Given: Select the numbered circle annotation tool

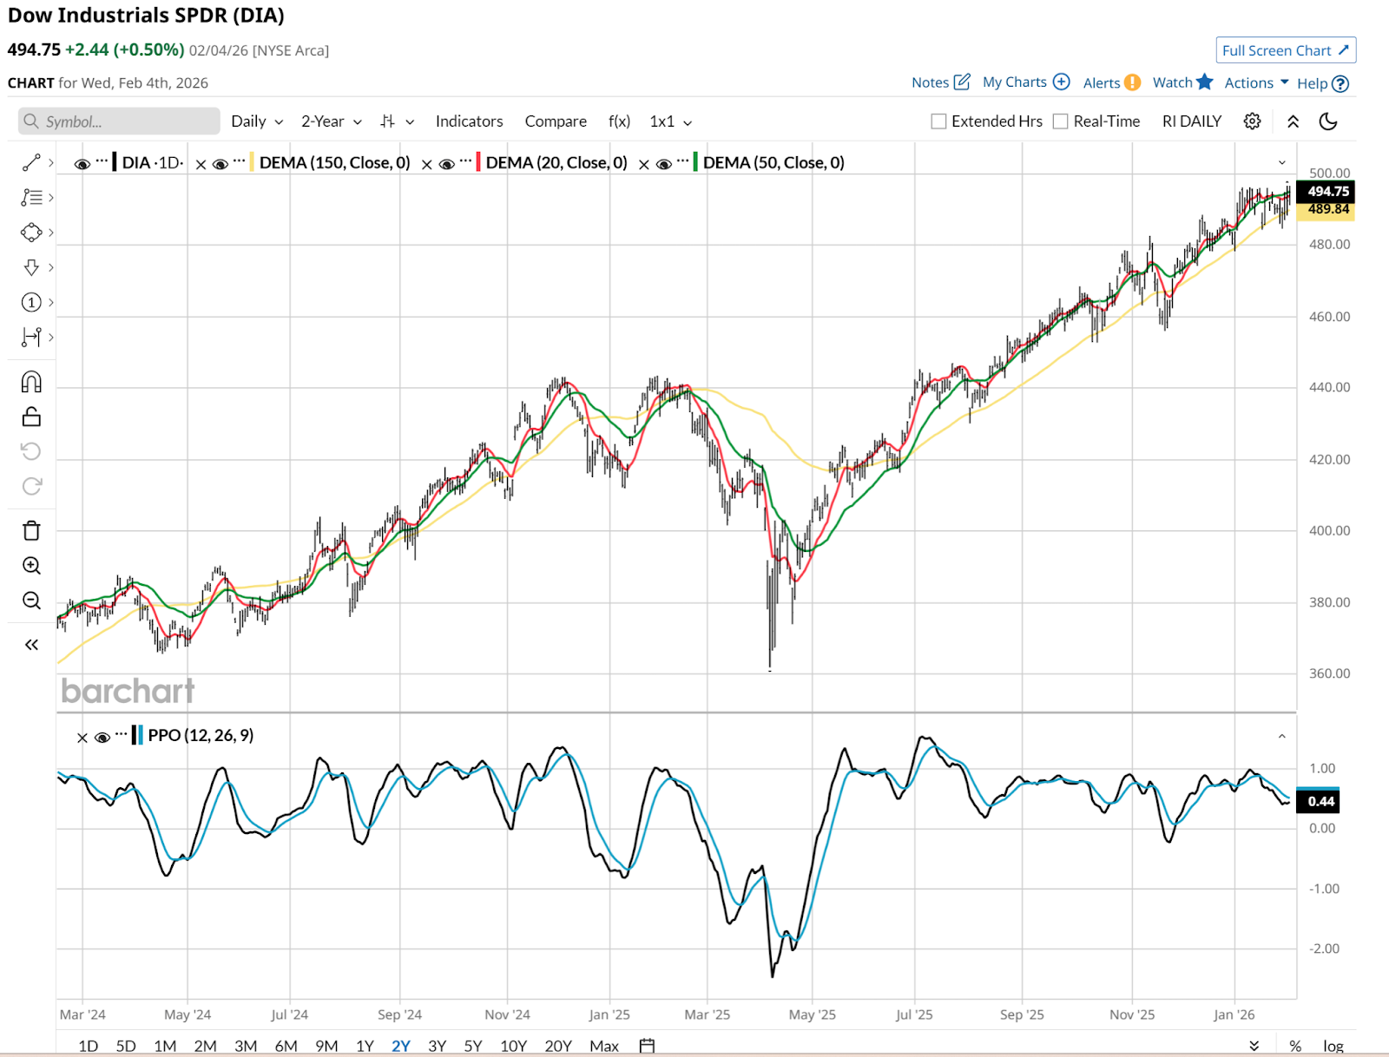Looking at the screenshot, I should click(x=31, y=302).
